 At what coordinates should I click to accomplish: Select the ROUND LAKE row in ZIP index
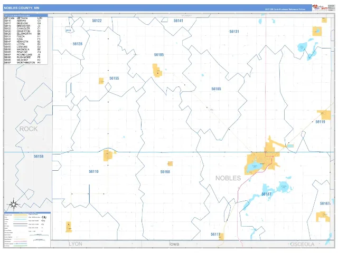pos(22,55)
